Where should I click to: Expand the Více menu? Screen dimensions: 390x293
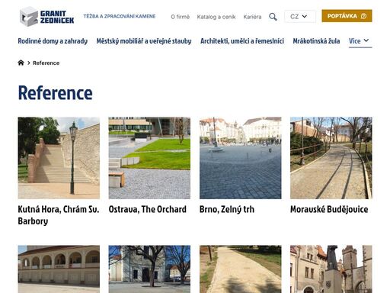coord(360,41)
